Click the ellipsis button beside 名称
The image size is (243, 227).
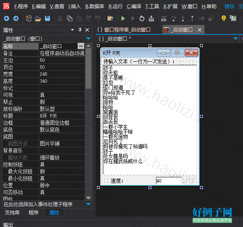coord(81,46)
